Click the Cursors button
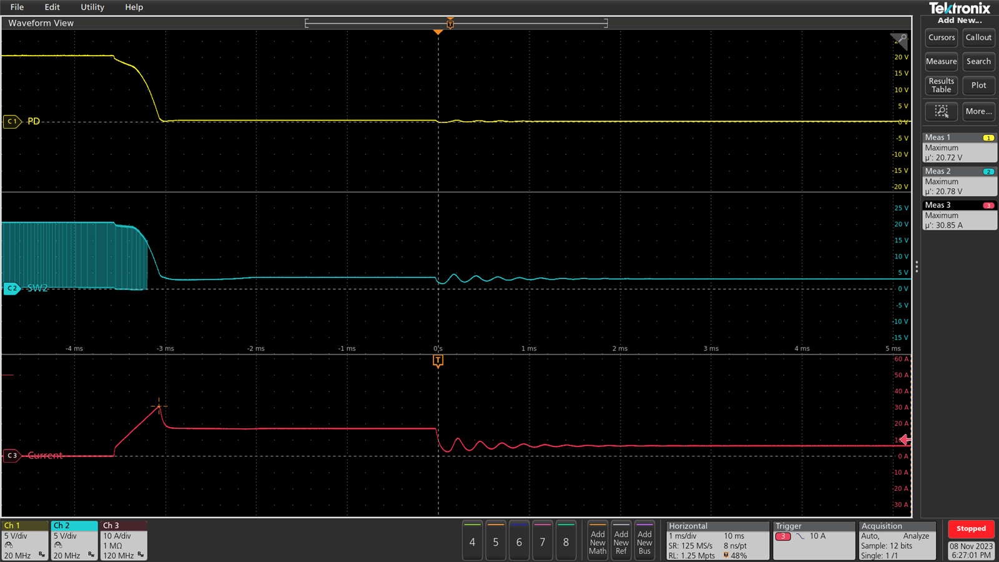Viewport: 999px width, 562px height. [x=942, y=37]
